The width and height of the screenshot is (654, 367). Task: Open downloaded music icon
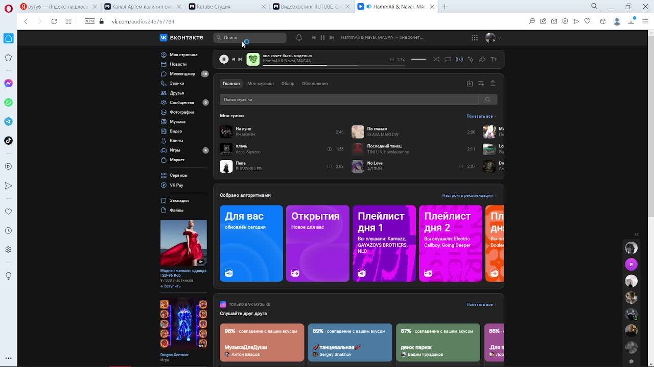coord(470,83)
